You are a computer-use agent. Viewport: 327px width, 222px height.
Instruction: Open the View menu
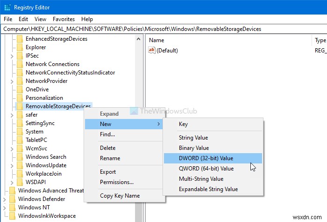pos(40,19)
